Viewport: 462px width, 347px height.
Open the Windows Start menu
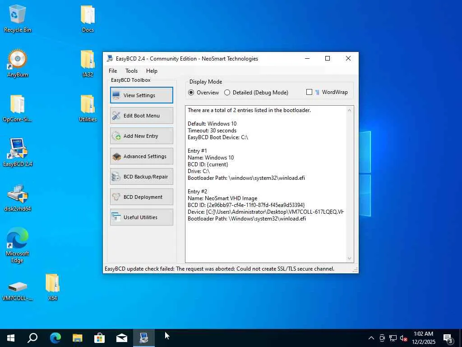click(x=11, y=338)
